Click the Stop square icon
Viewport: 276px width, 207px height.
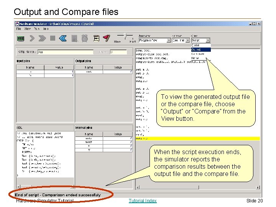[x=53, y=38]
